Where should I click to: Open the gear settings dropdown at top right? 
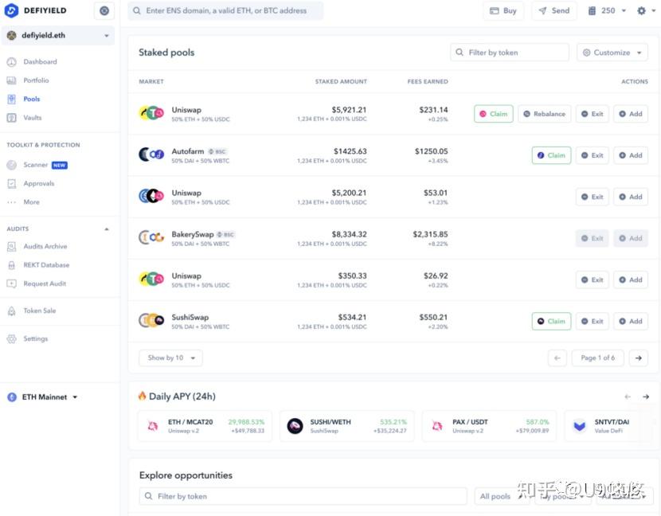[x=646, y=10]
